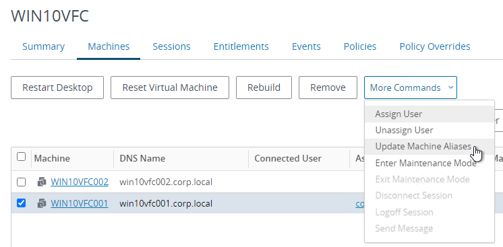
Task: Sort by the DNS Name column header
Action: (142, 158)
